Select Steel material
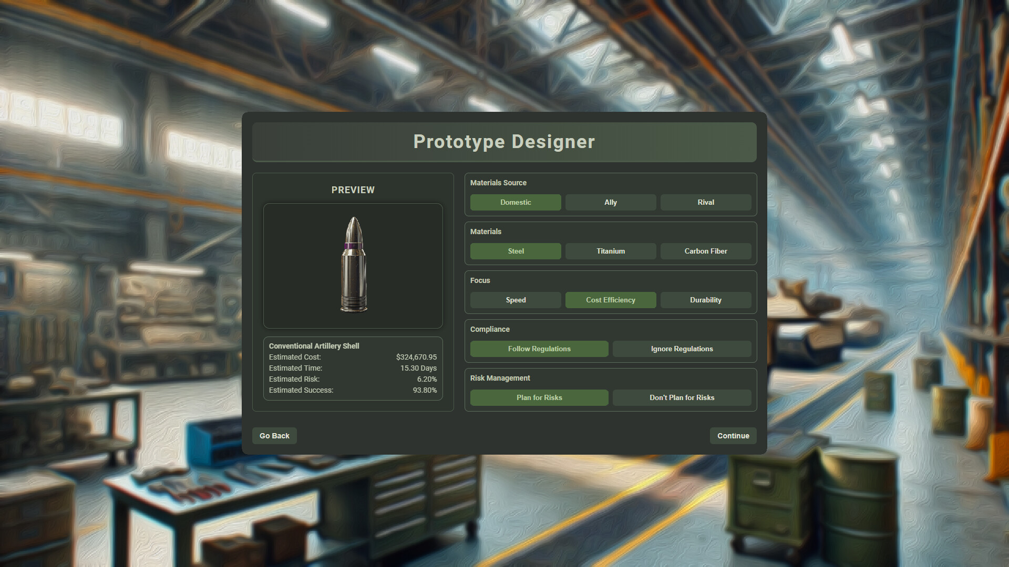Image resolution: width=1009 pixels, height=567 pixels. click(516, 251)
